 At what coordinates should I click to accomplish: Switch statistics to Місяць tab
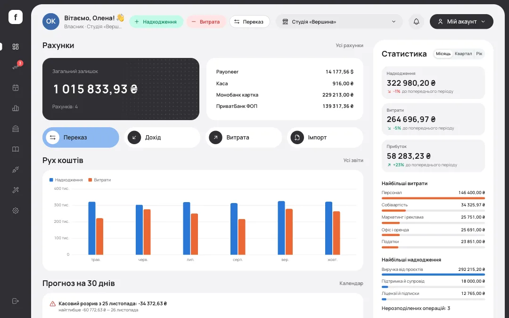443,54
